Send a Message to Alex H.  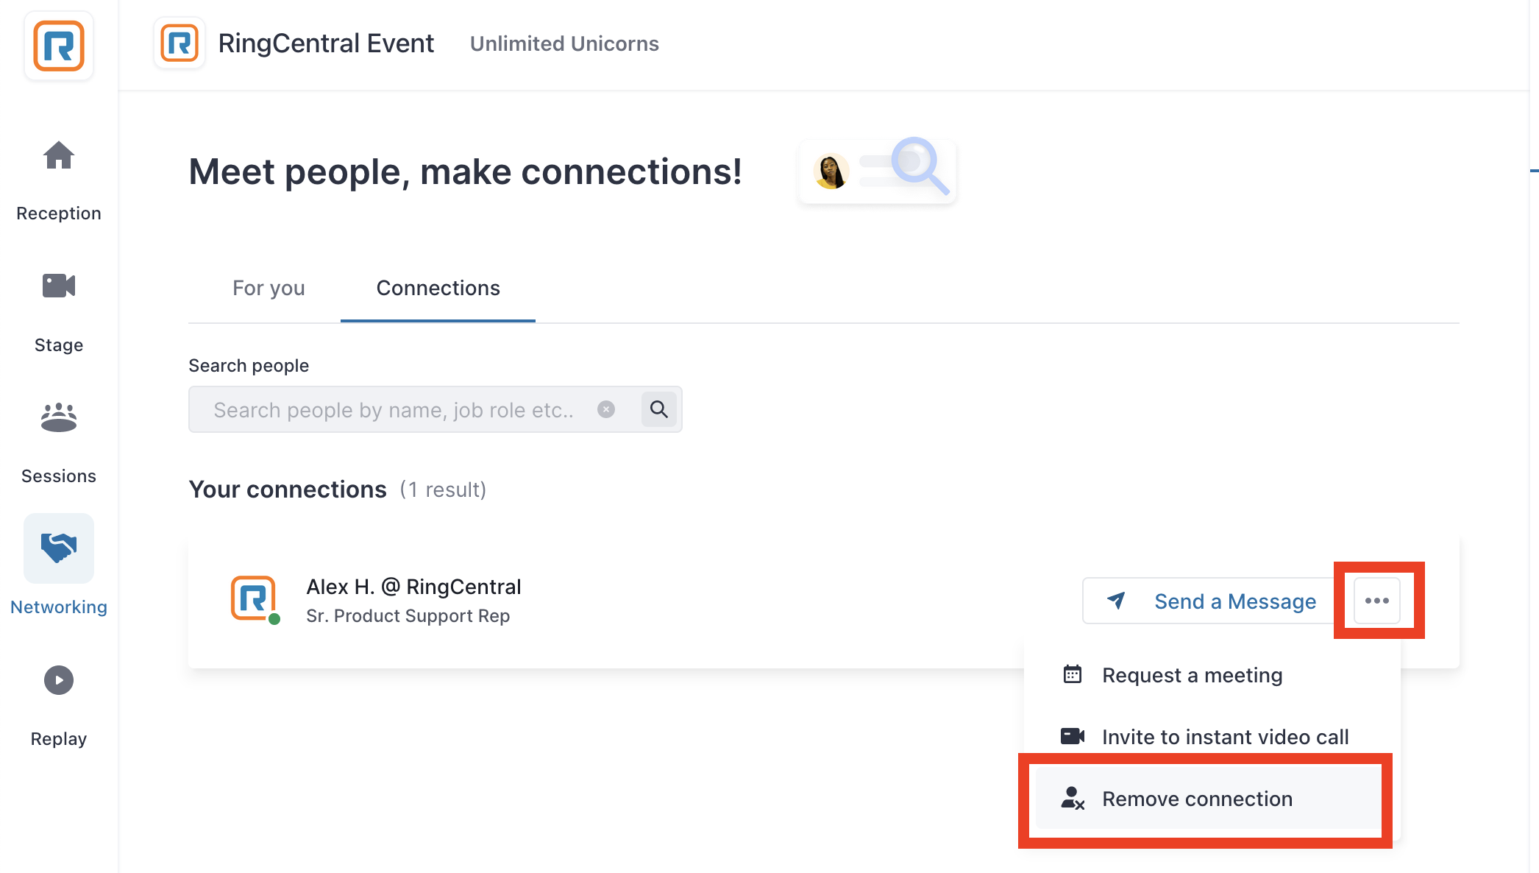[x=1210, y=601]
